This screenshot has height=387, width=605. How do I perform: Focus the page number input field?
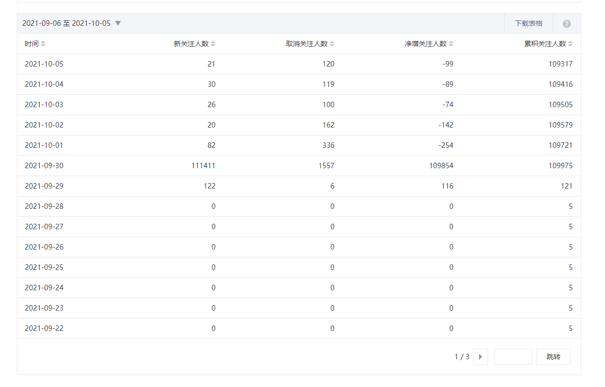coord(513,357)
